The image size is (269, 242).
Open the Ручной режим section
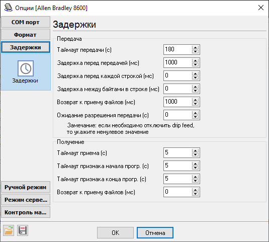[26, 187]
